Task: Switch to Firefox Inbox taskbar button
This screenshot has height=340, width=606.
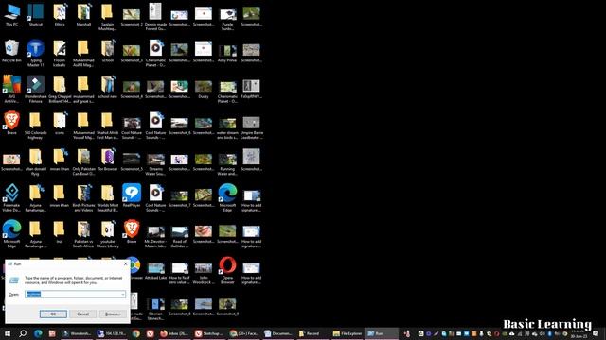Action: 174,333
